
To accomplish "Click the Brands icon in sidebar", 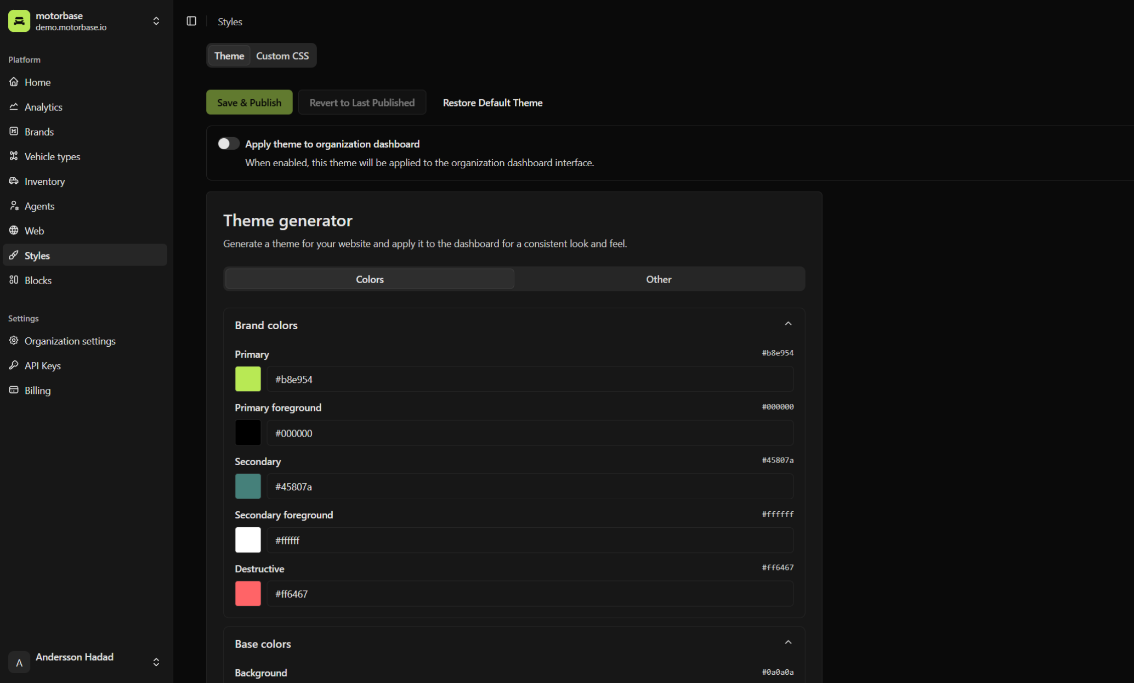I will coord(14,131).
